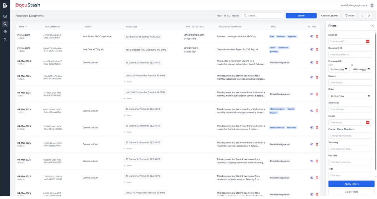Screen dimensions: 377x199
Task: Click the blue Search button
Action: [x=301, y=16]
